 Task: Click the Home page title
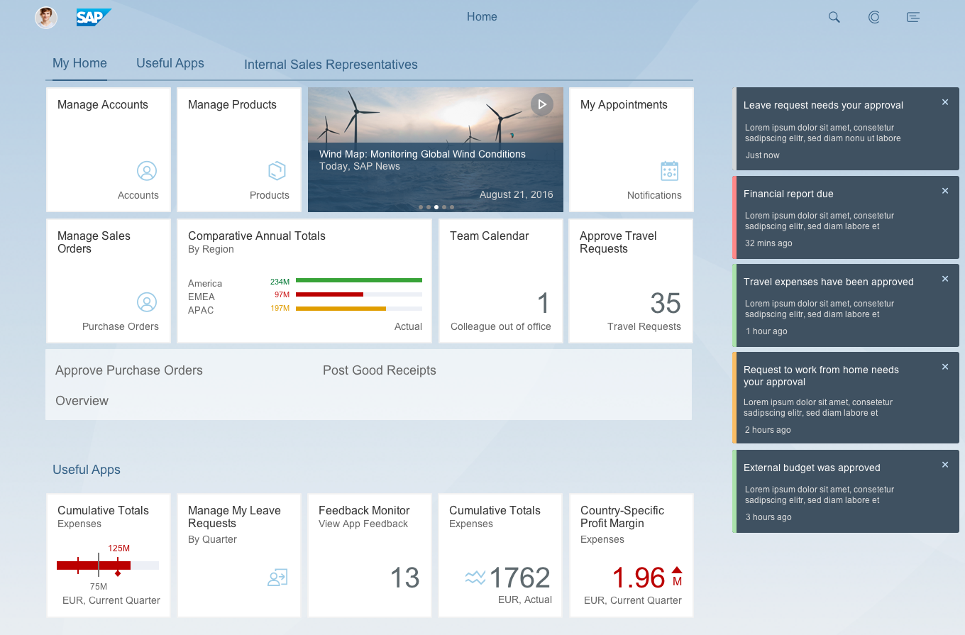(482, 17)
